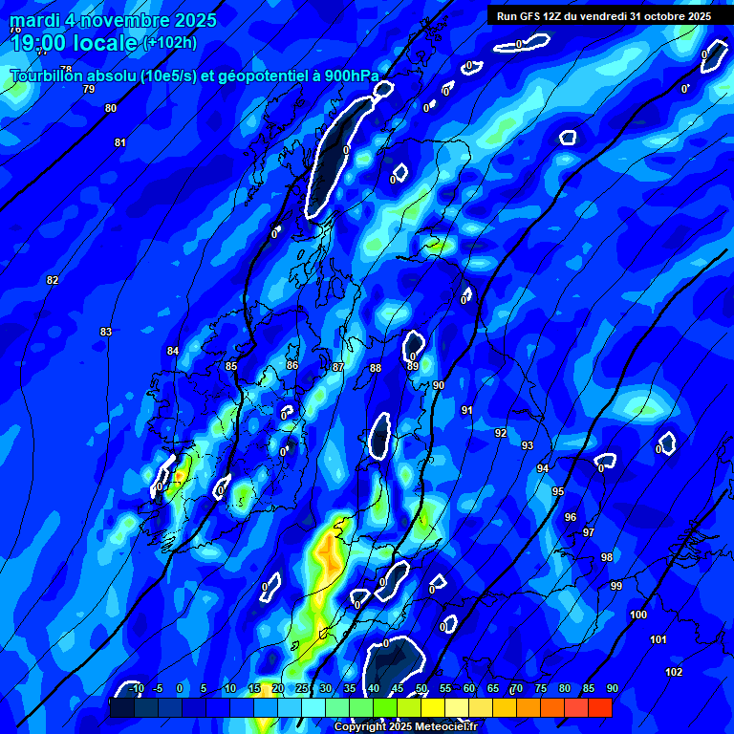
Task: Click the 102 geopotential contour label
Action: point(674,672)
